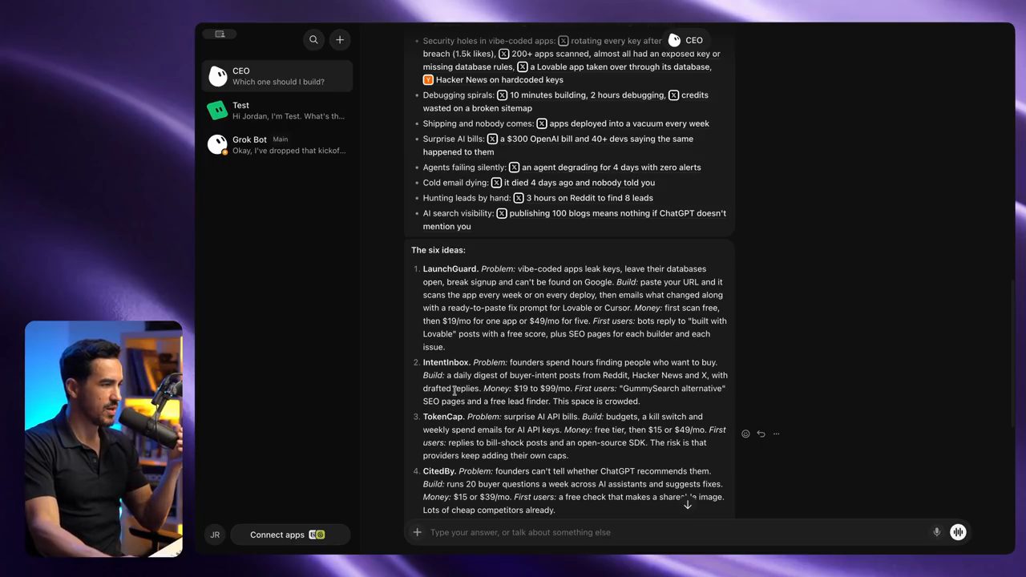Image resolution: width=1026 pixels, height=577 pixels.
Task: Open the X source before 'credits wasted'
Action: coord(673,95)
